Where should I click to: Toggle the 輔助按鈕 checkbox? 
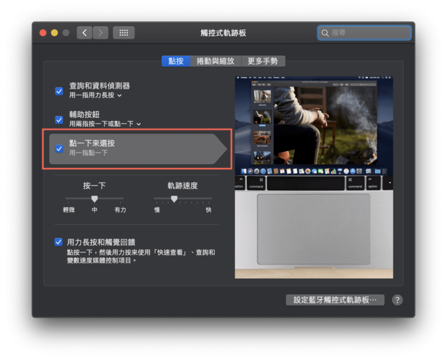[x=59, y=120]
